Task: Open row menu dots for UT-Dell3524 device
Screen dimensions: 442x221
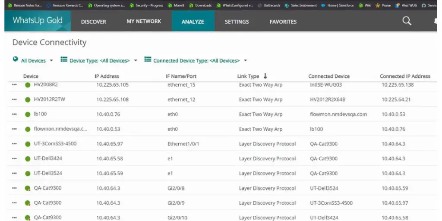Action: (14, 174)
